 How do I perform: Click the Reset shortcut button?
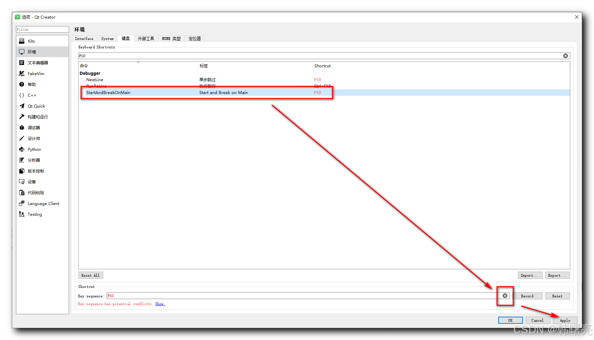[557, 296]
